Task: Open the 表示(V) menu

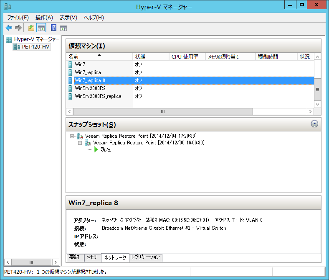Action: coord(68,18)
